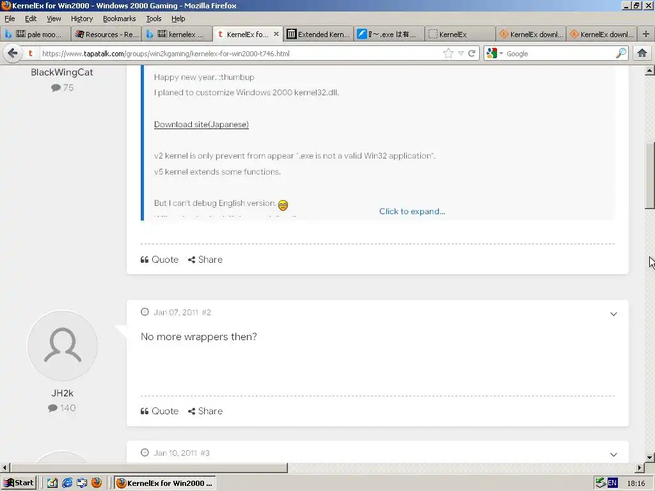655x491 pixels.
Task: Click the vertical scrollbar thumb
Action: pos(650,175)
